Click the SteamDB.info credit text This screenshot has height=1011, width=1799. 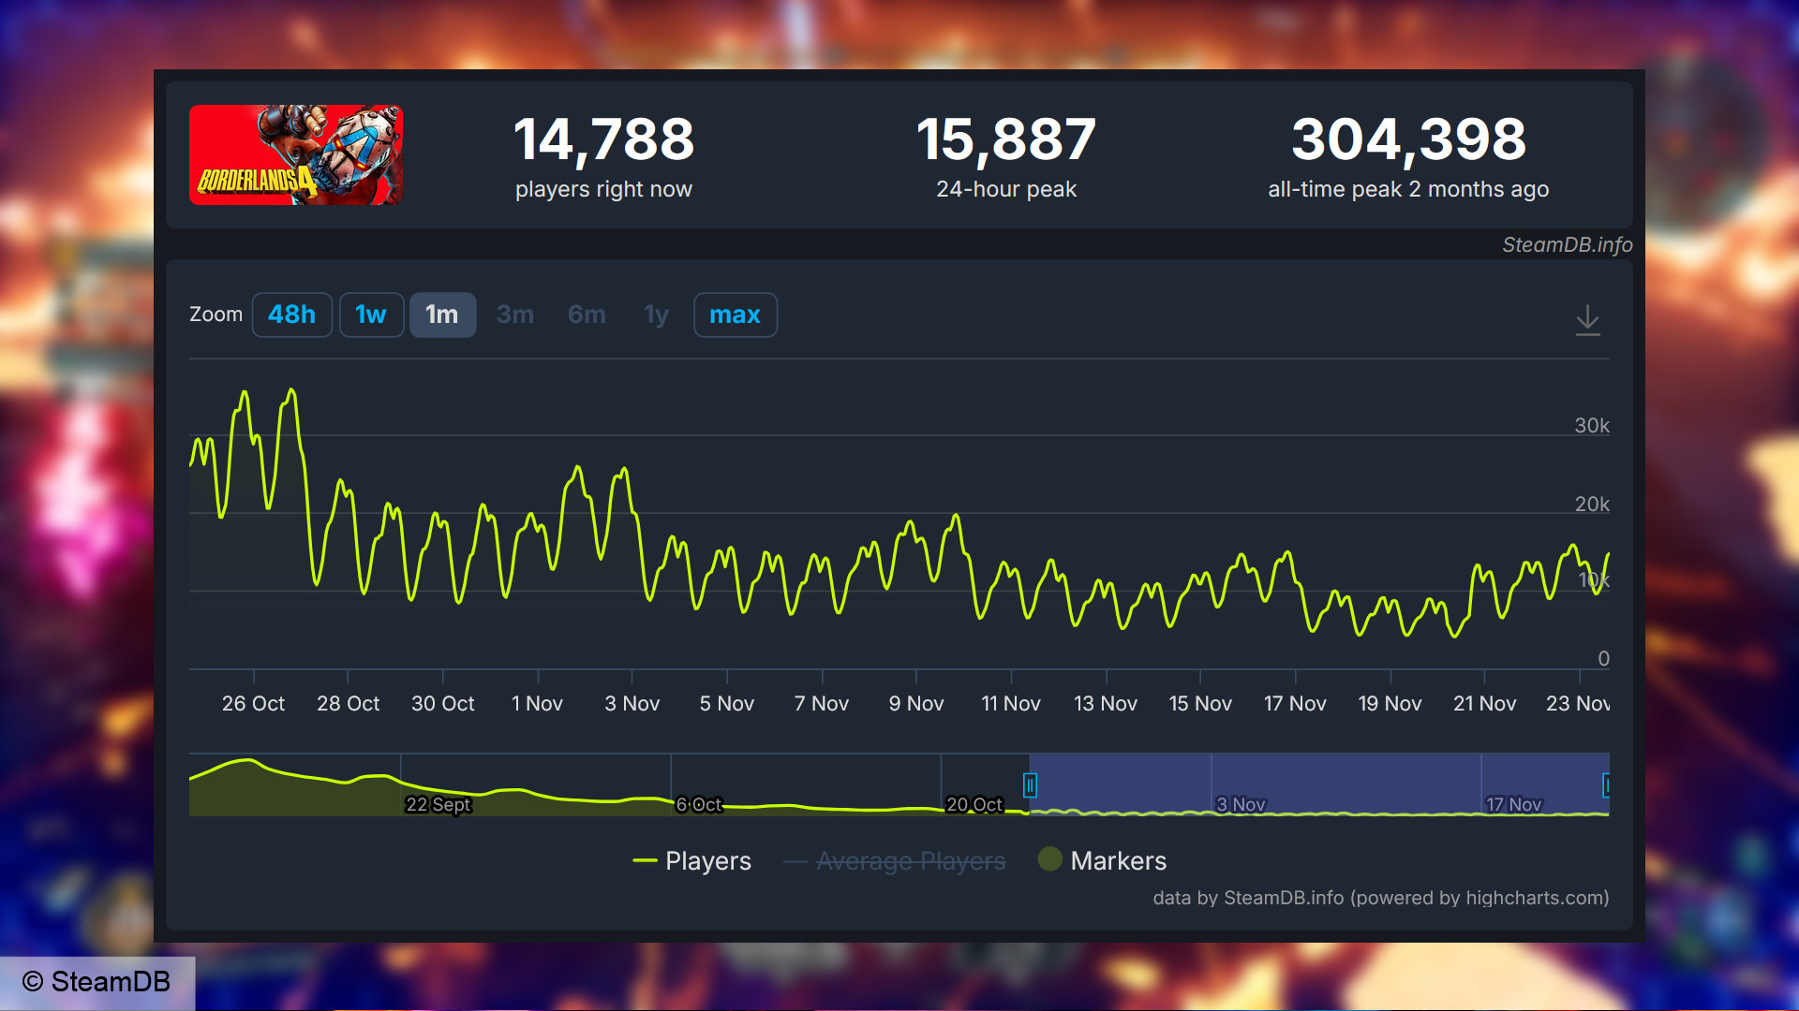click(1568, 244)
